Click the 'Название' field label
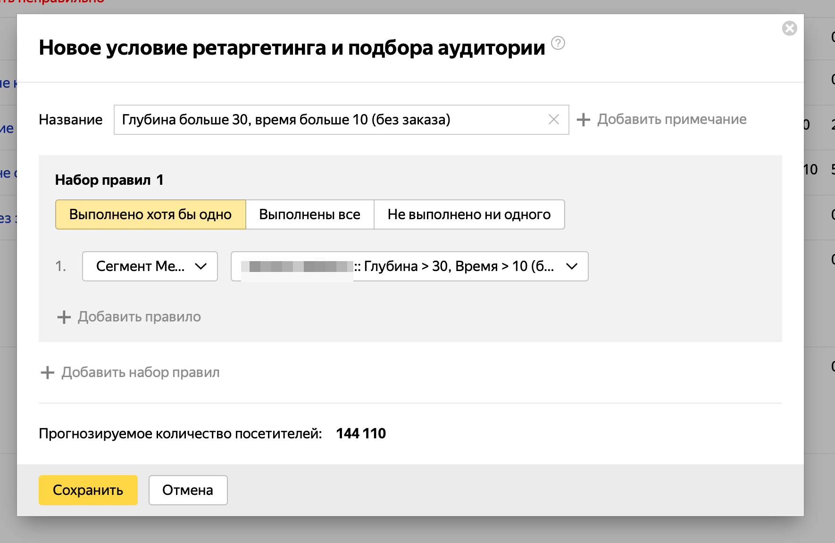 click(x=70, y=120)
